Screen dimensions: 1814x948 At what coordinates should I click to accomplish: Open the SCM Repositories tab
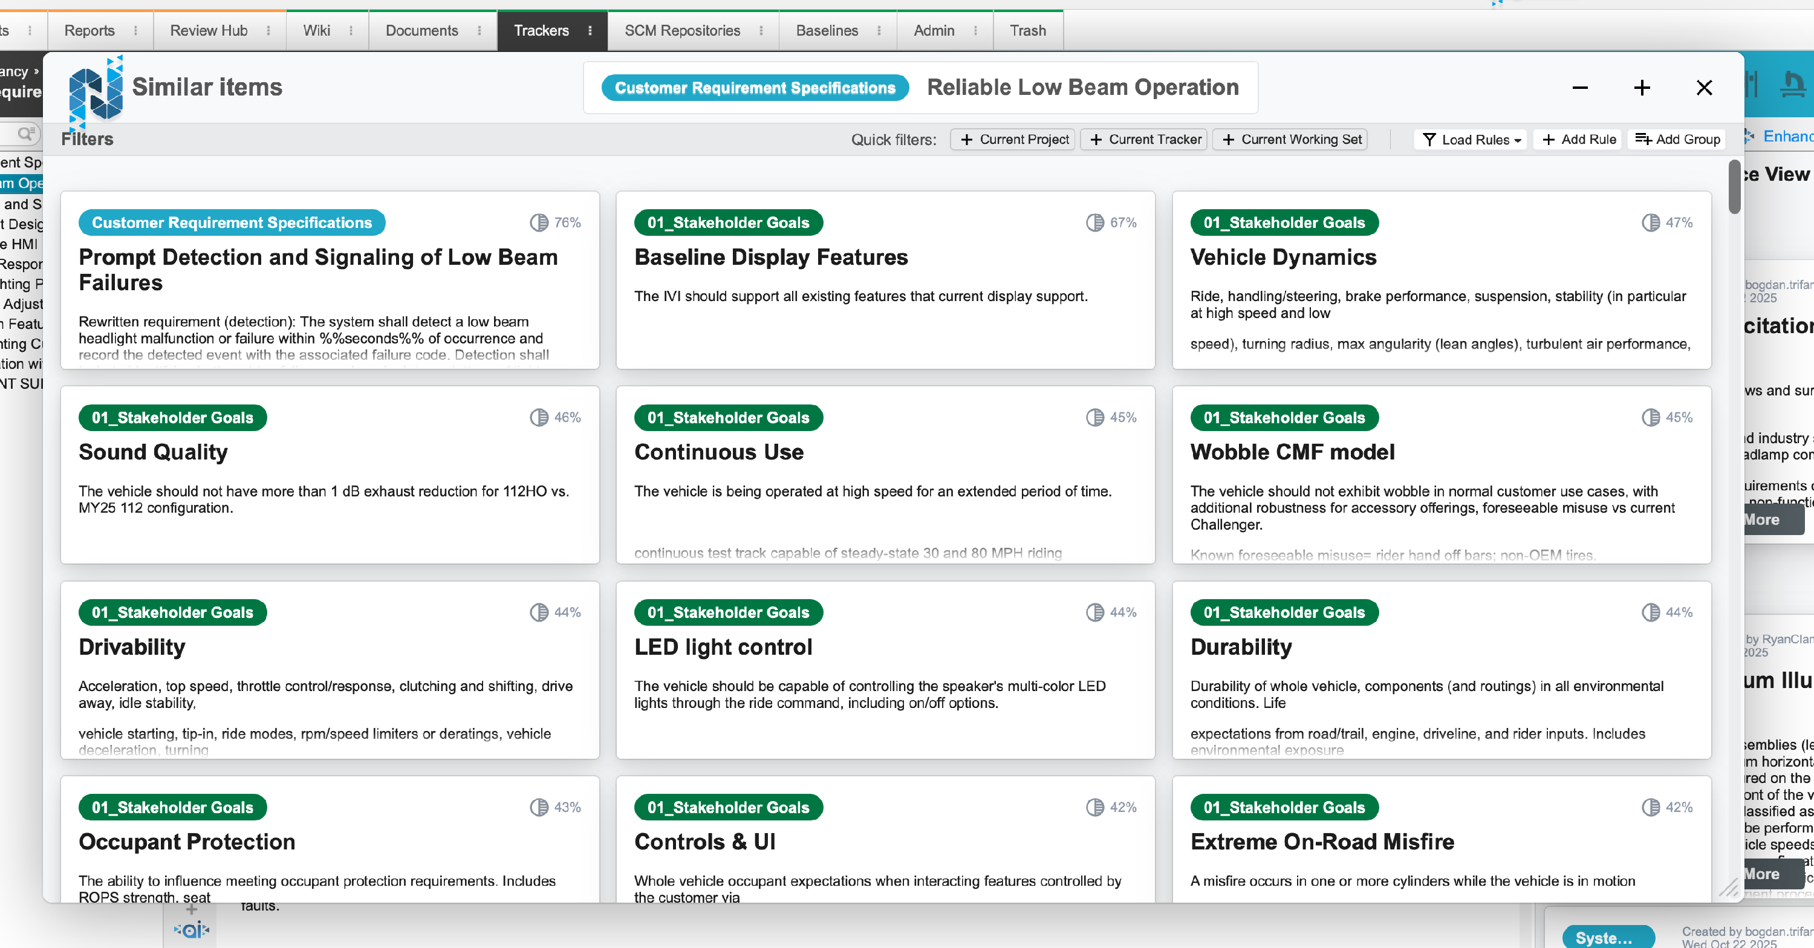coord(681,30)
